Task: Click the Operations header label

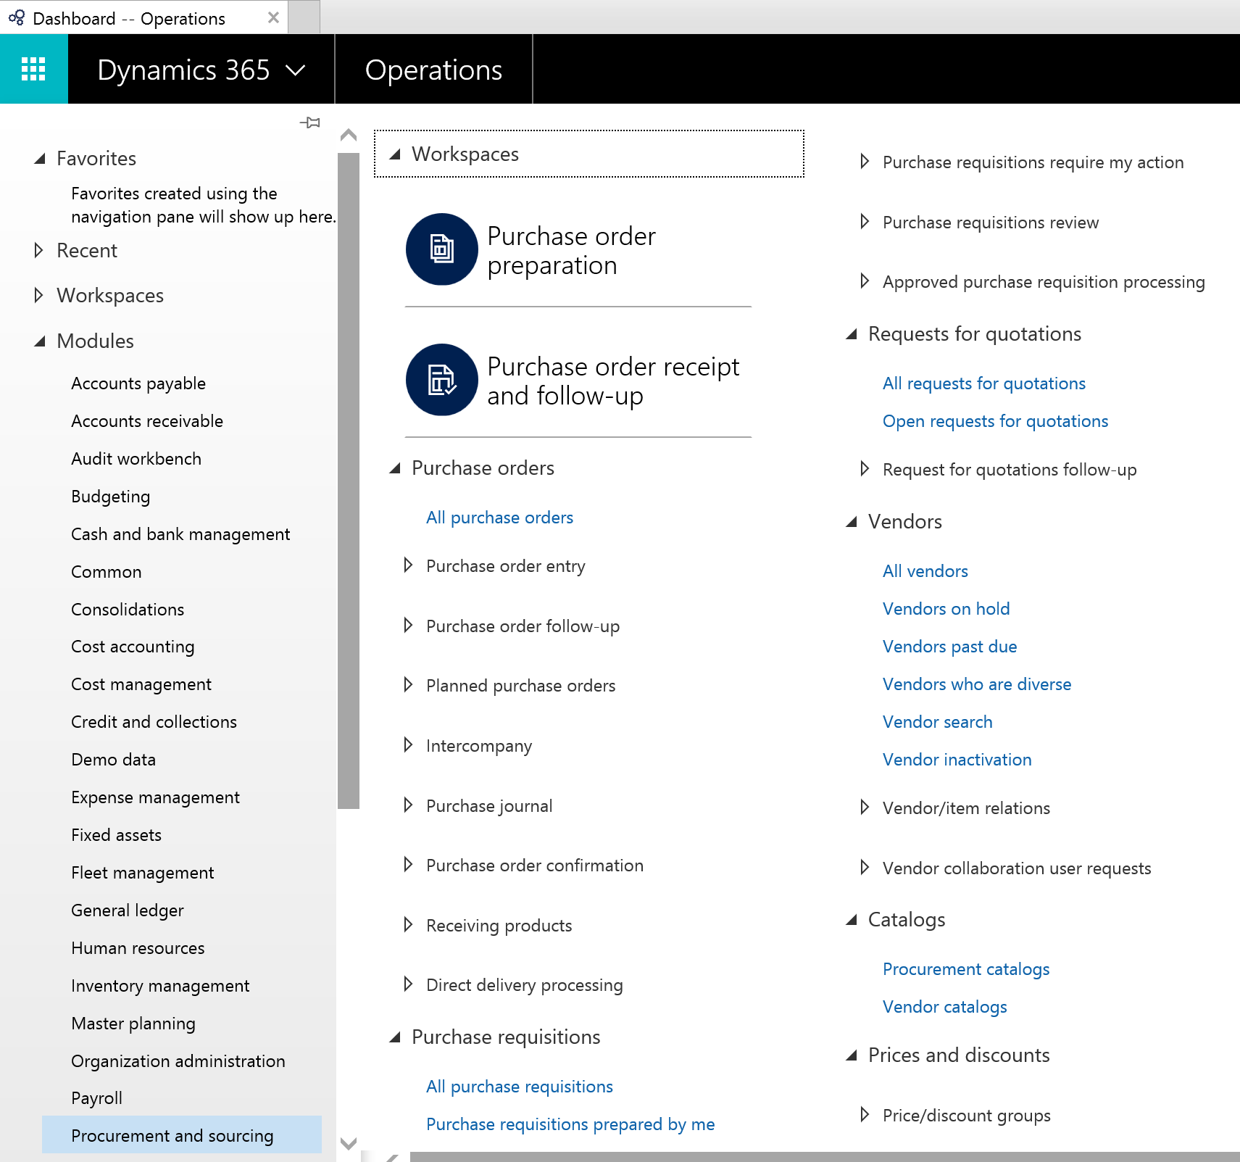Action: tap(433, 70)
